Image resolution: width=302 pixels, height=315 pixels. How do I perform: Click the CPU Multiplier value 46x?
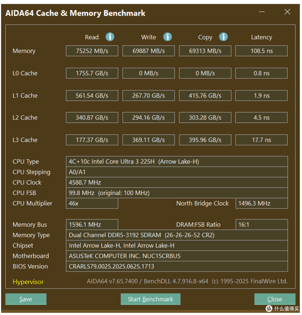click(x=92, y=203)
